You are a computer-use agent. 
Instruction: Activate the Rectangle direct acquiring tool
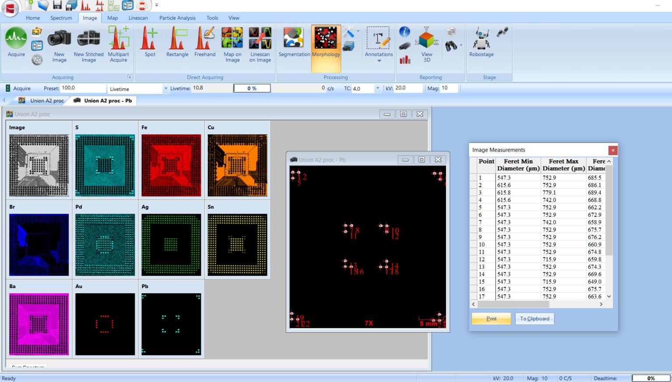[177, 42]
